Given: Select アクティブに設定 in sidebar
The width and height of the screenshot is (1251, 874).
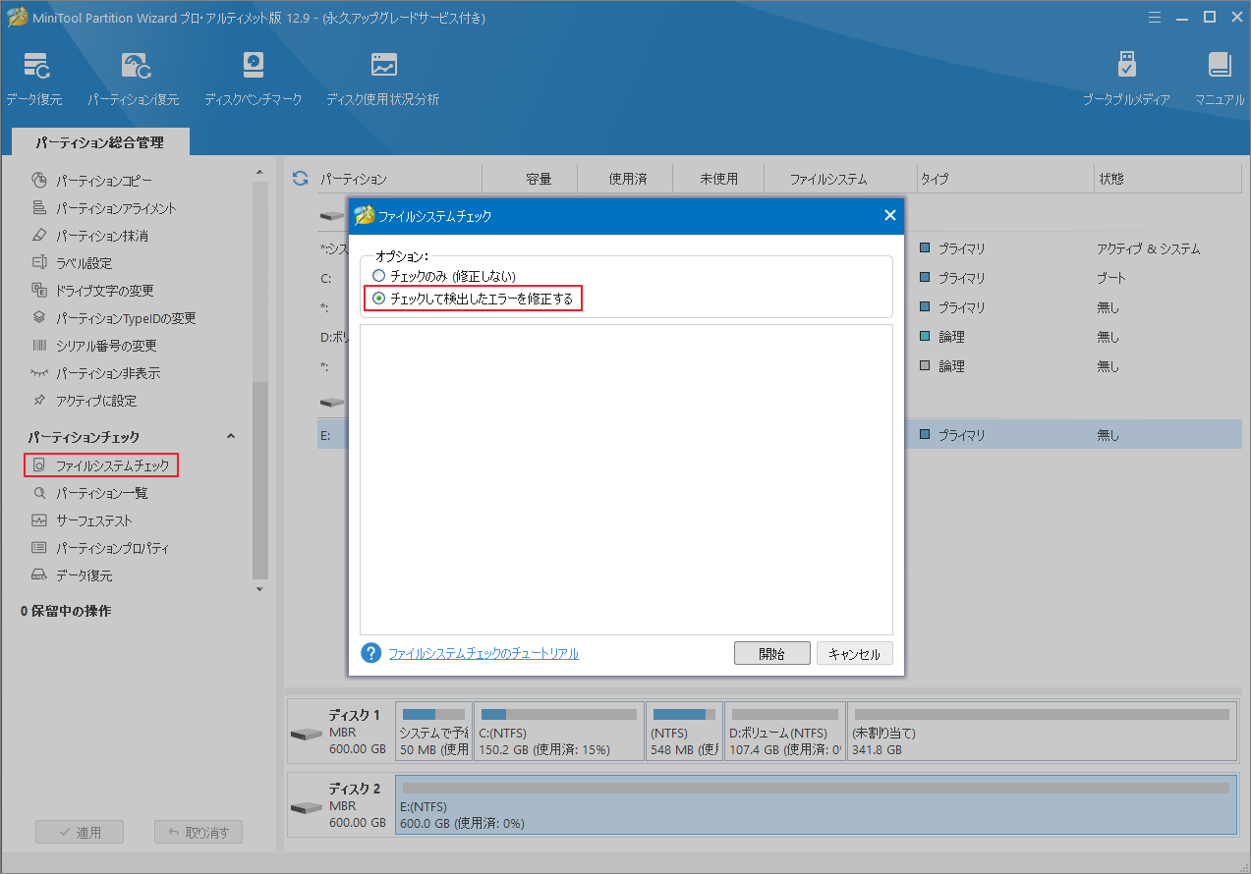Looking at the screenshot, I should coord(84,401).
